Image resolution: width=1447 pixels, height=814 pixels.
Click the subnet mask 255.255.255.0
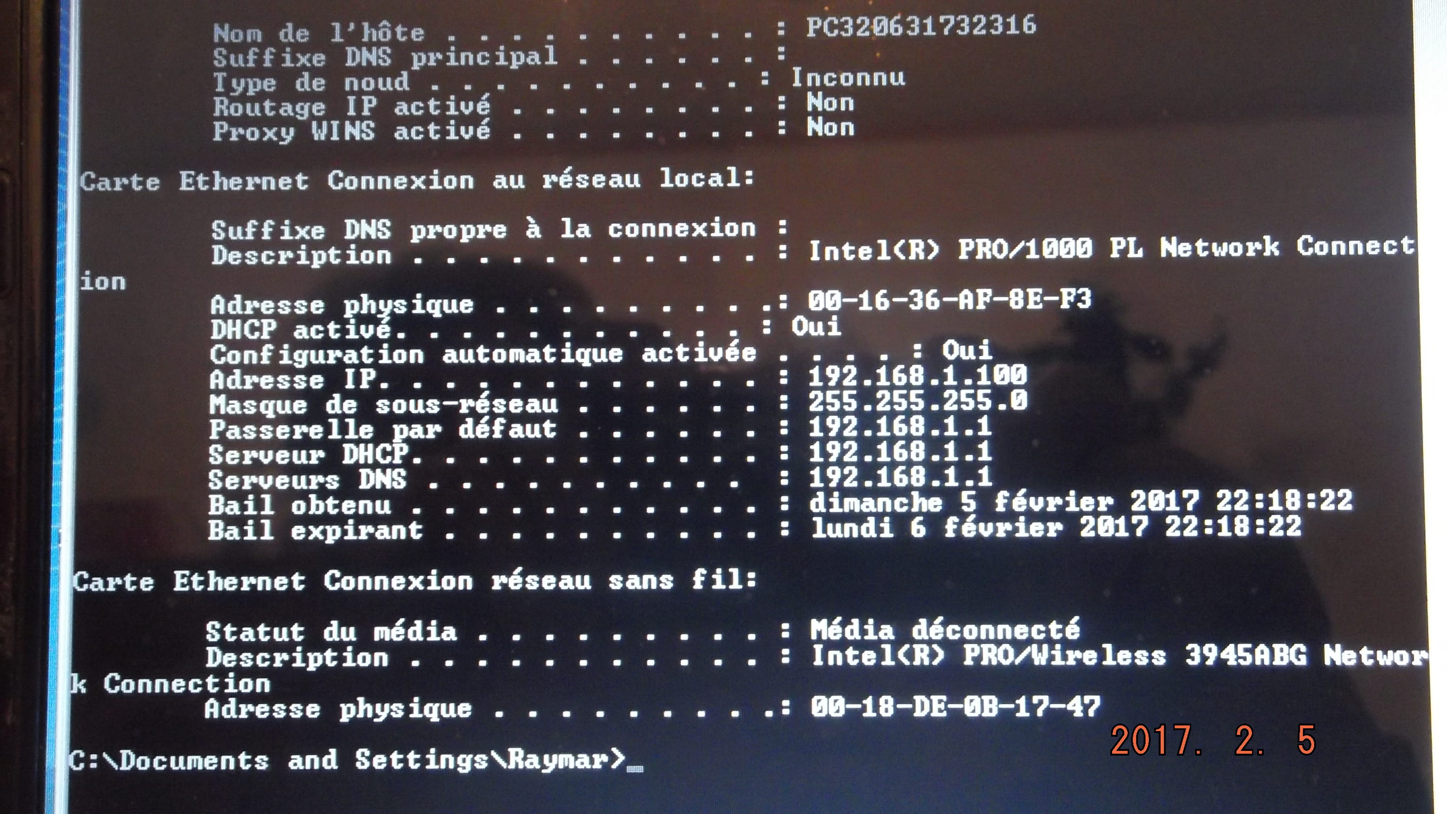coord(918,400)
